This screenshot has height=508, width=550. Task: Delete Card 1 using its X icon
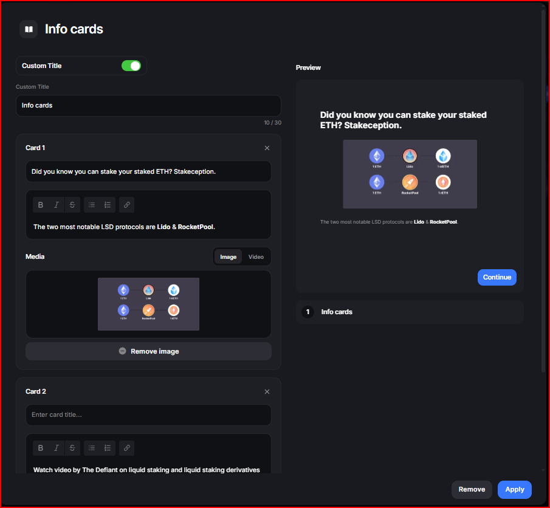click(x=267, y=148)
